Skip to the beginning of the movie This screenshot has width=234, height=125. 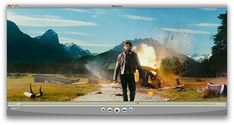pos(103,110)
